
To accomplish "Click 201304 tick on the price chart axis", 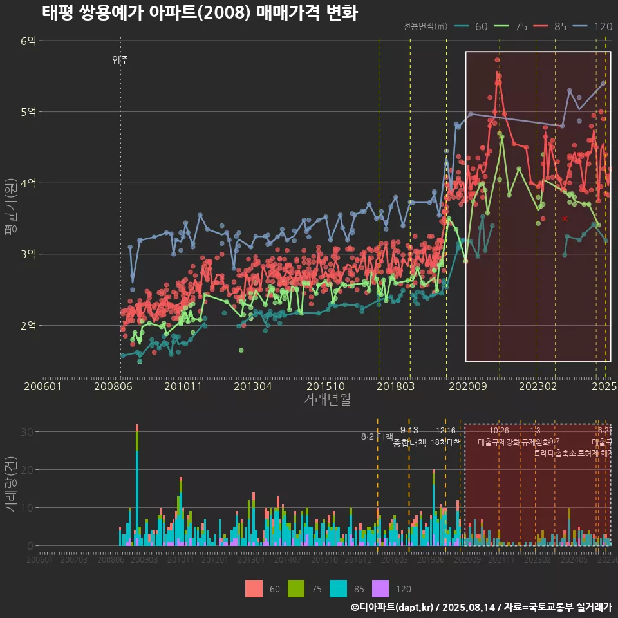I will [x=252, y=386].
